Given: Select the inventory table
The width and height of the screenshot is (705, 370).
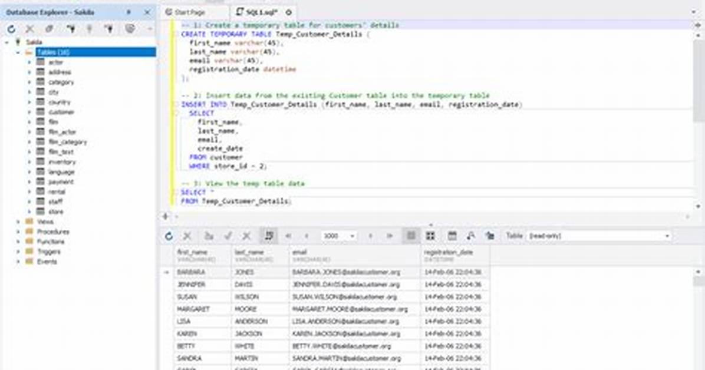Looking at the screenshot, I should coord(61,162).
